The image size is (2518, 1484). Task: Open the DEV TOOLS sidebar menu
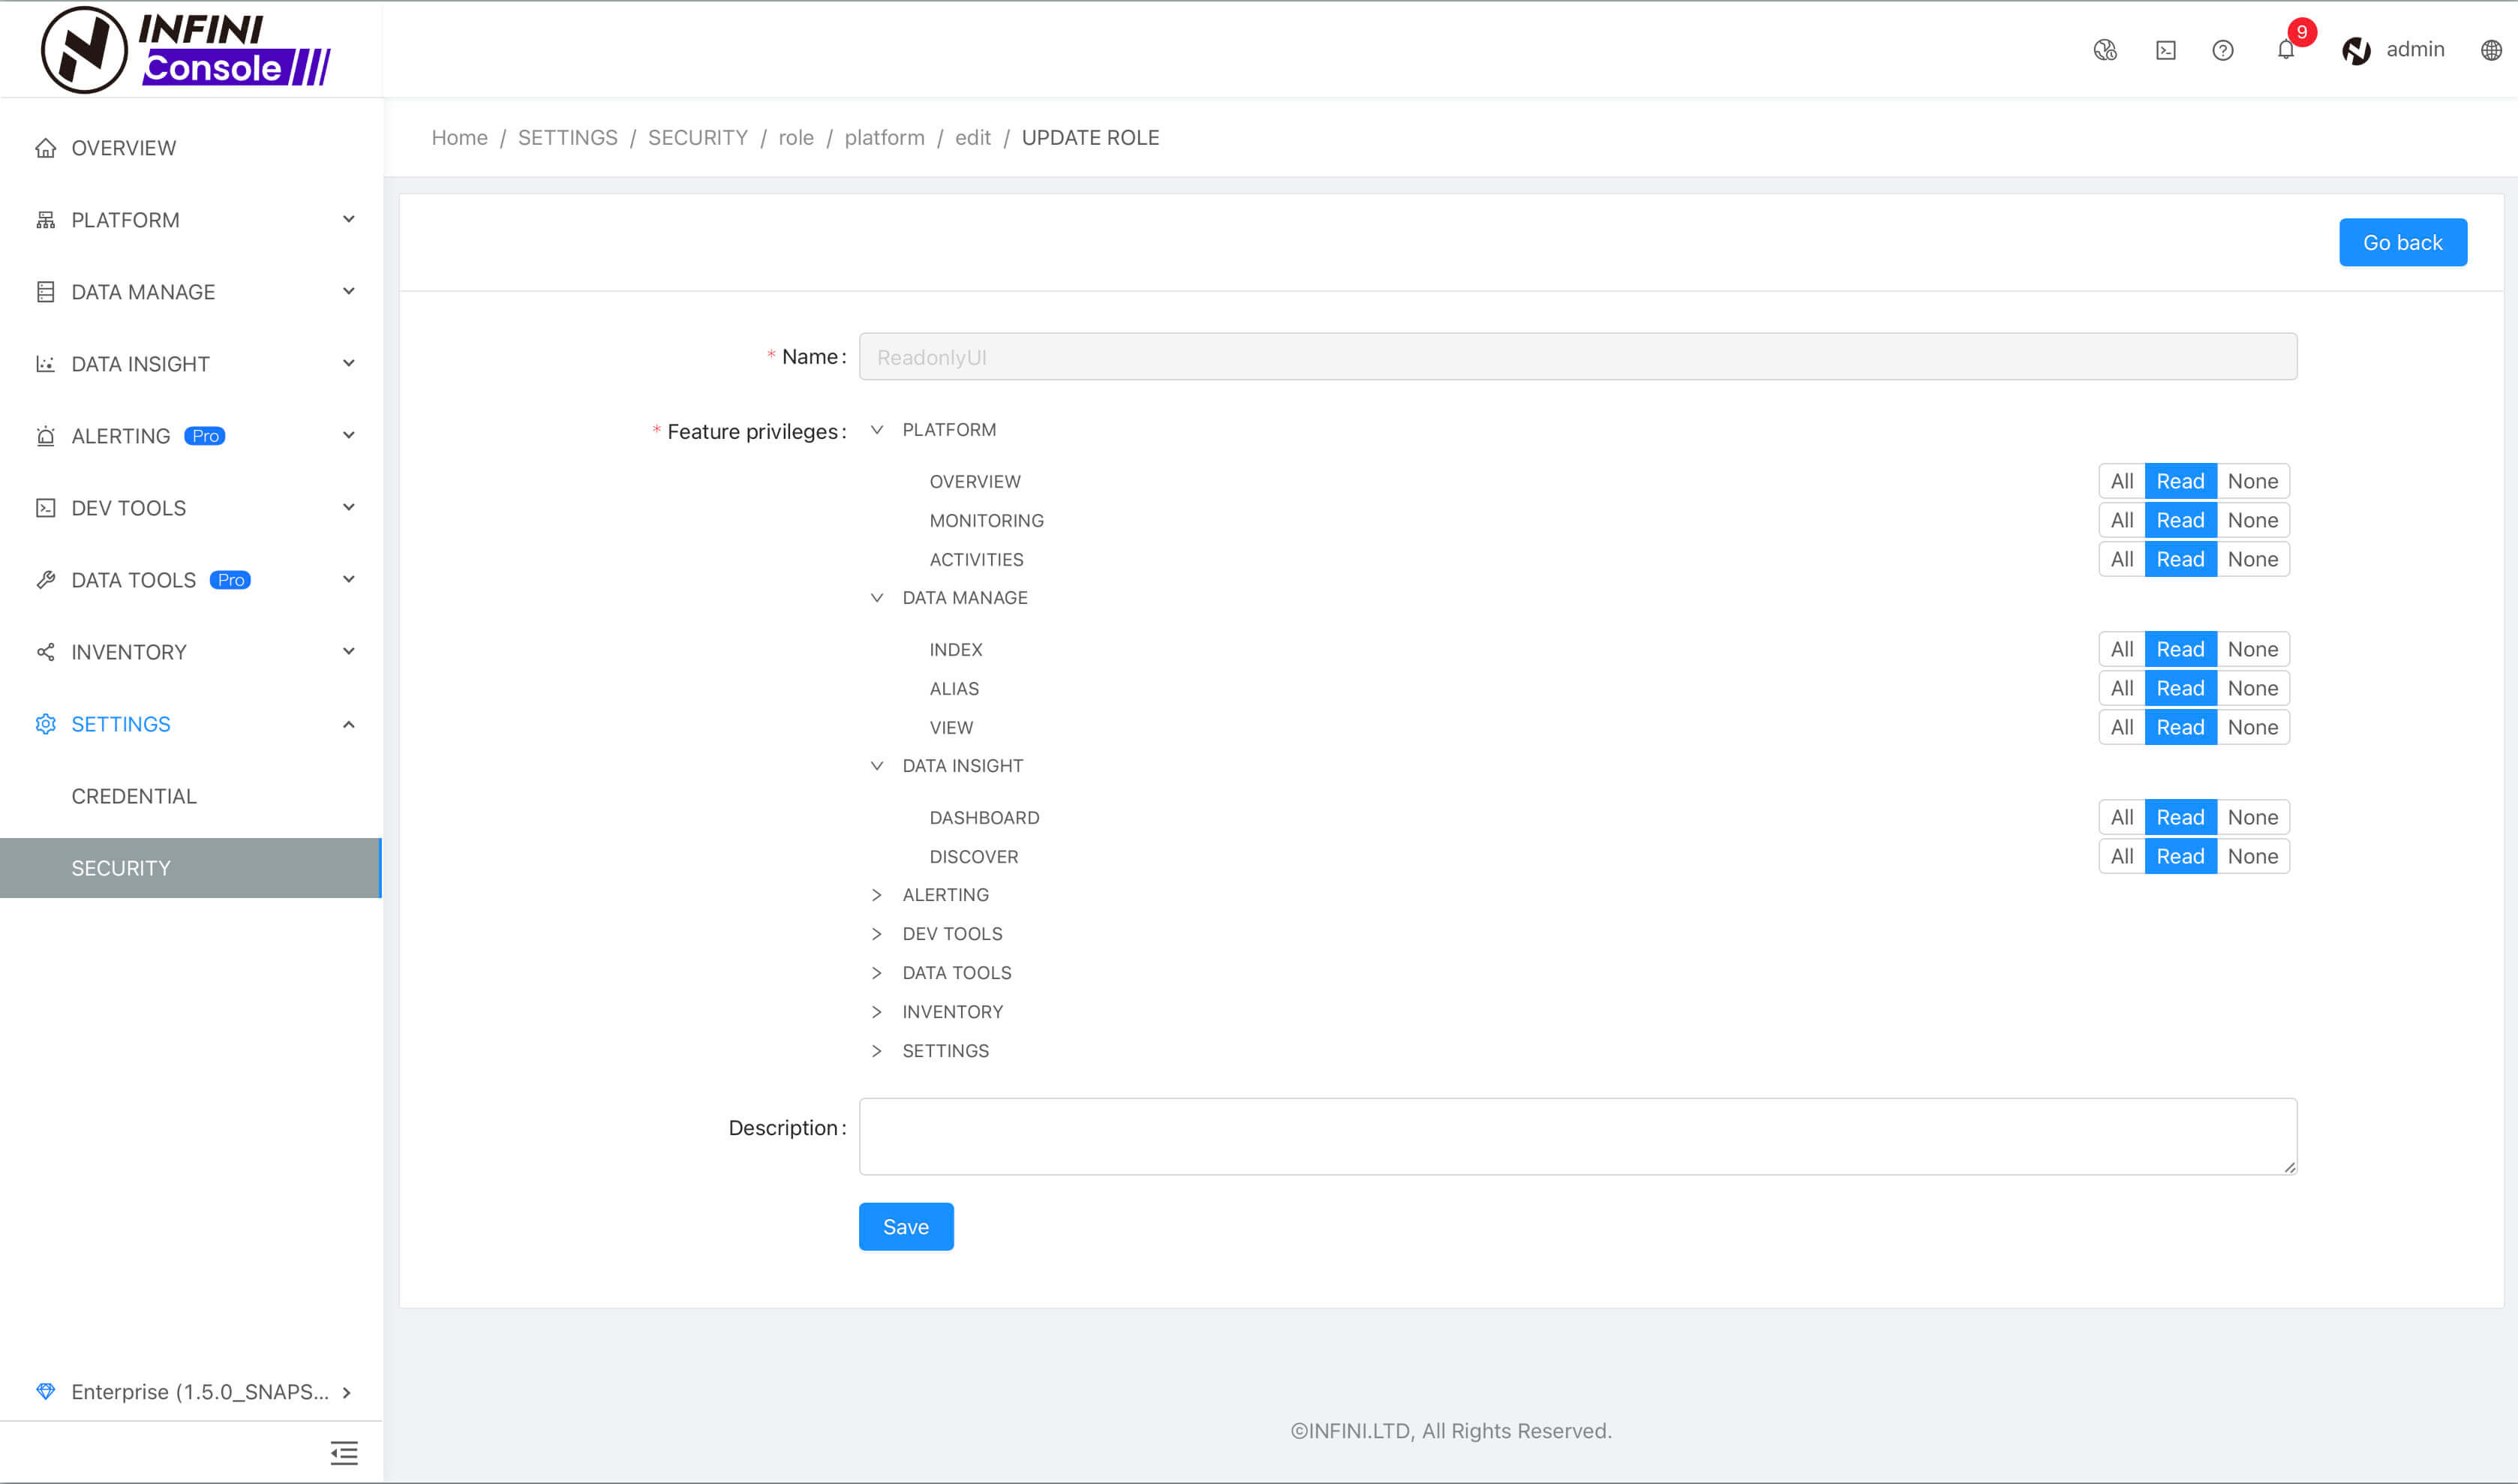click(x=191, y=508)
